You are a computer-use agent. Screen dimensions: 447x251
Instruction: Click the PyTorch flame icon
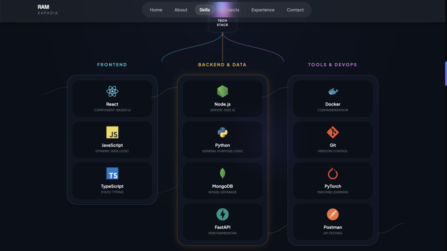[x=333, y=173]
